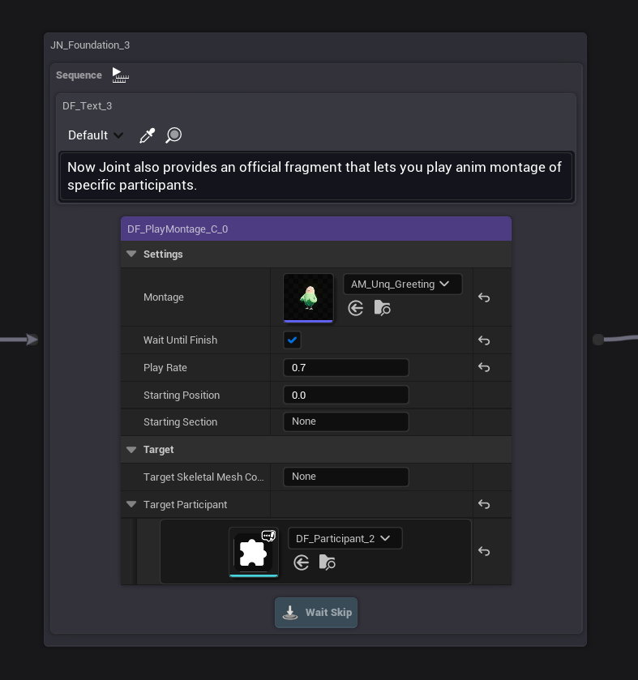Collapse the Target section
638x680 pixels.
pos(131,450)
